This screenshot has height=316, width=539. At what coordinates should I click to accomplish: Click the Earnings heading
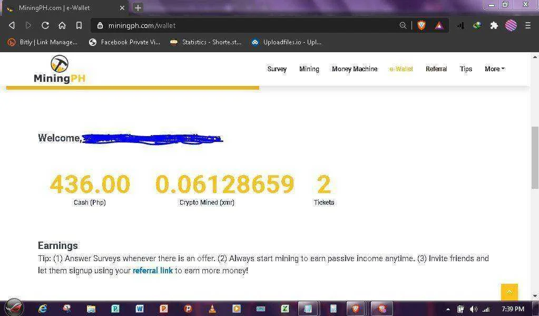58,245
